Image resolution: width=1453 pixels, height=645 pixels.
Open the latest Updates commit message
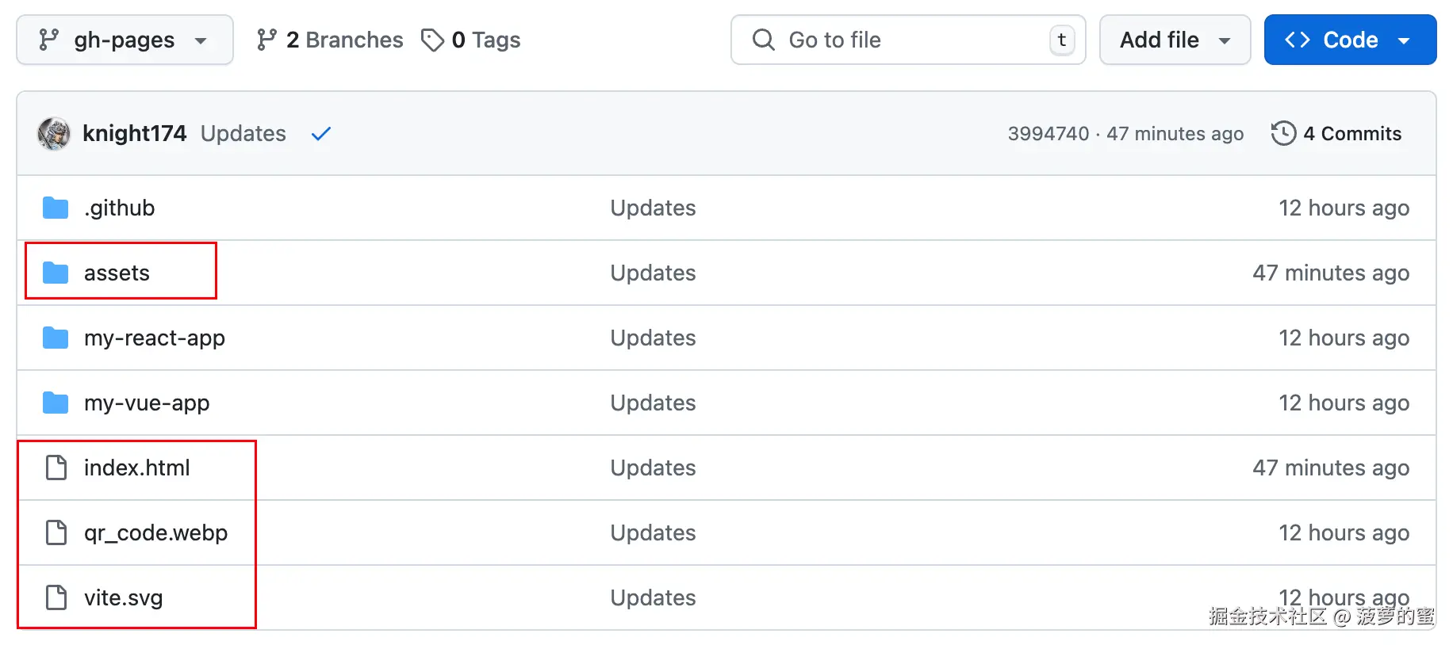243,134
